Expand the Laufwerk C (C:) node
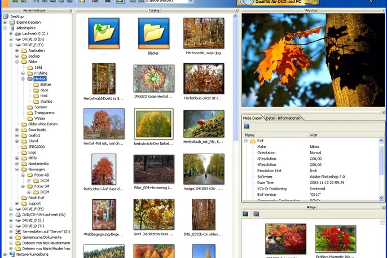Viewport: 387px width, 258px height. click(11, 33)
